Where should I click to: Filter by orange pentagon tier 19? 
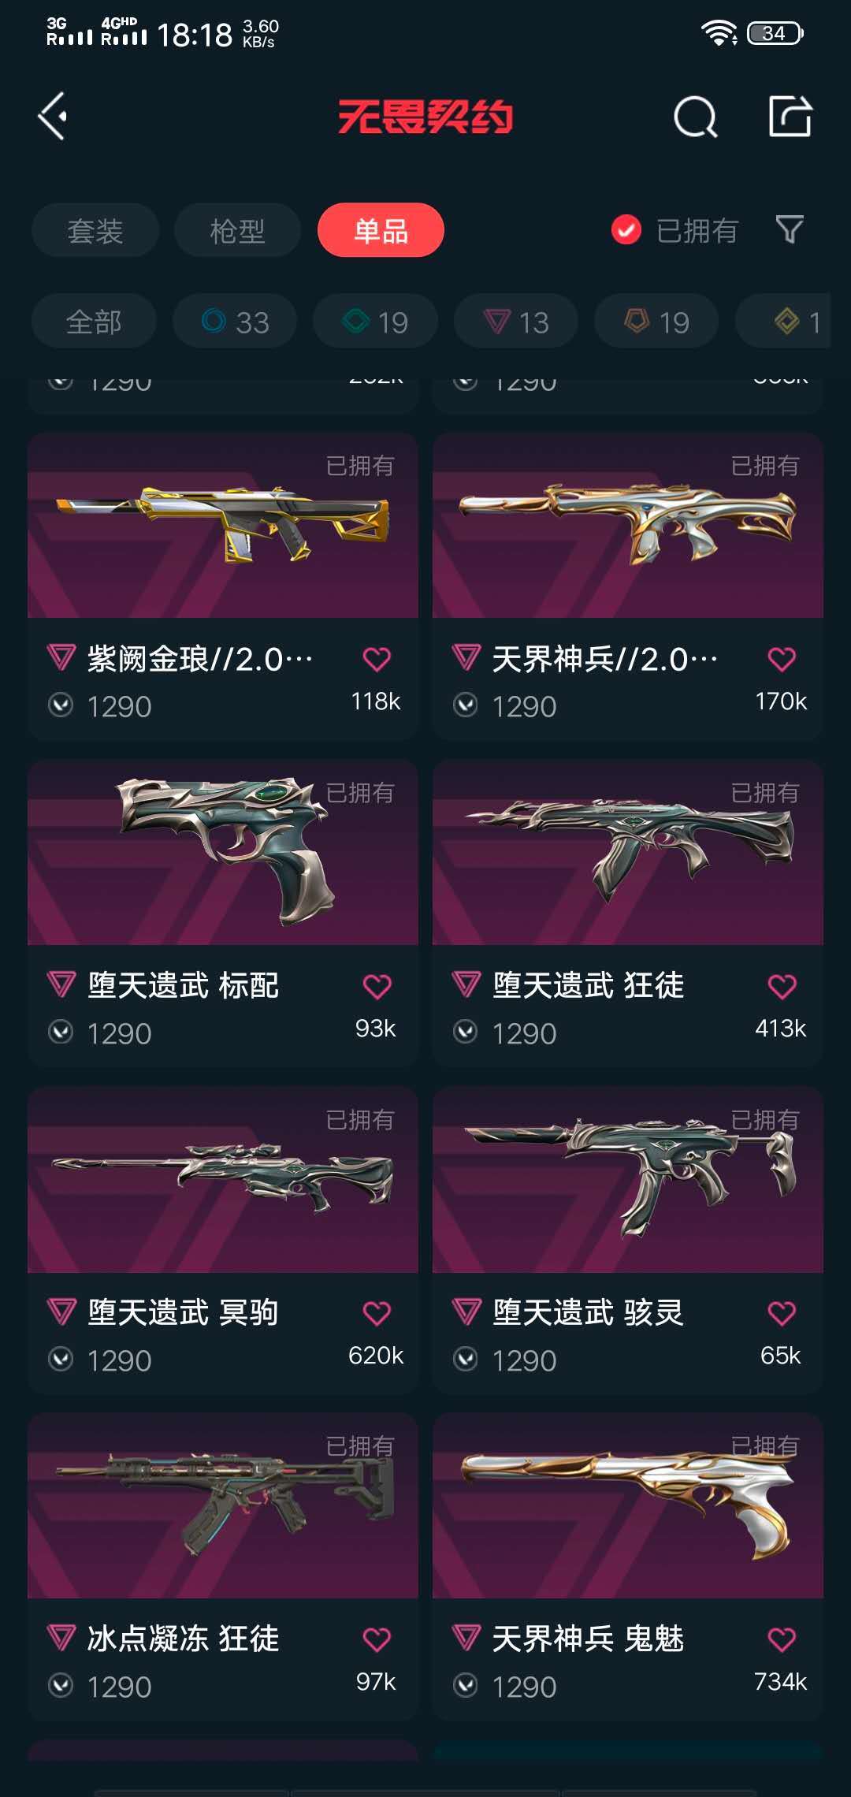point(656,322)
